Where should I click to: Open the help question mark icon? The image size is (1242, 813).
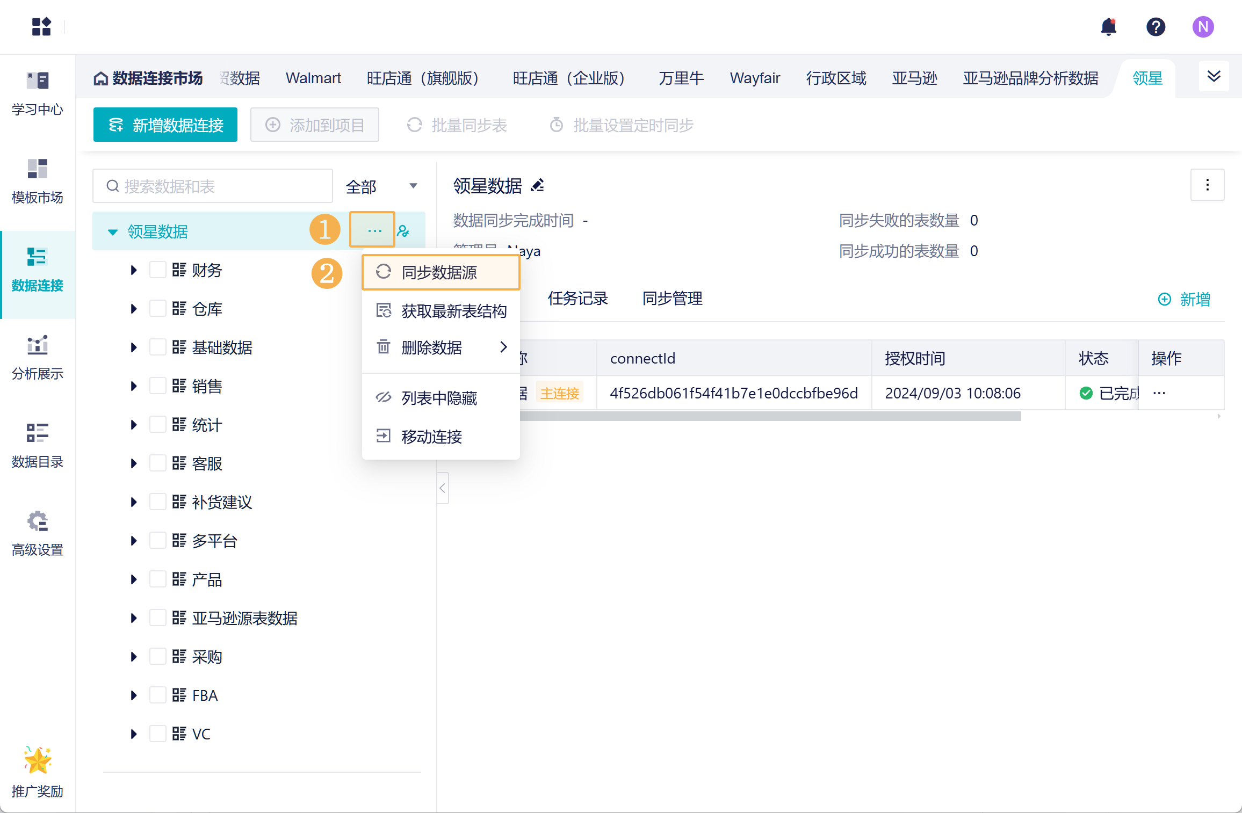(x=1156, y=27)
